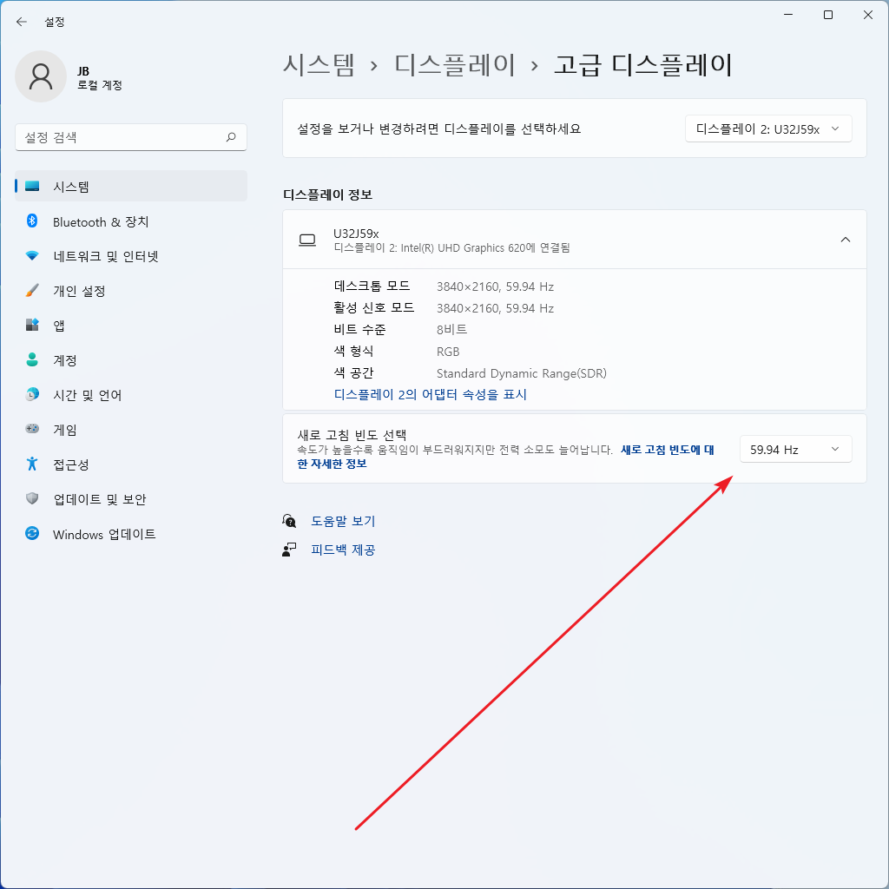Image resolution: width=889 pixels, height=889 pixels.
Task: Click the 도움말 보기 help icon
Action: [289, 521]
